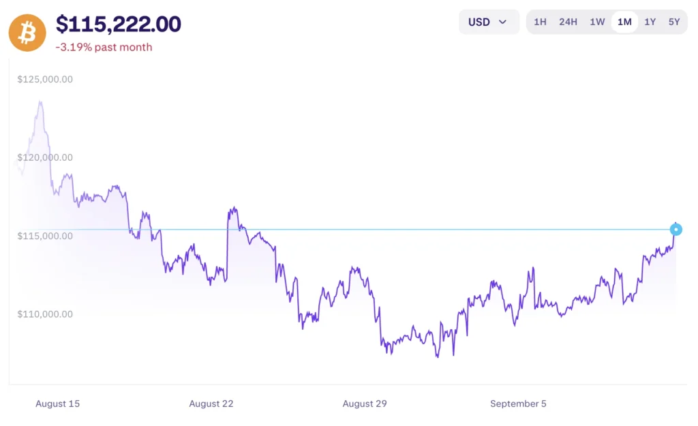The image size is (698, 426).
Task: Select the 24H time range
Action: [x=568, y=22]
